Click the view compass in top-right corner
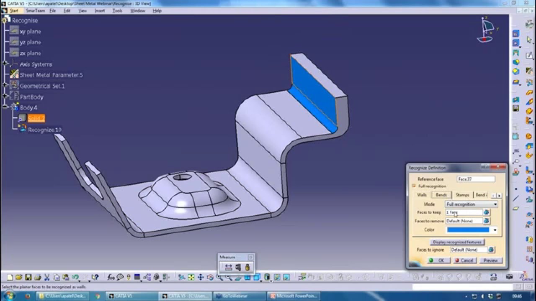The height and width of the screenshot is (301, 536). 487,30
